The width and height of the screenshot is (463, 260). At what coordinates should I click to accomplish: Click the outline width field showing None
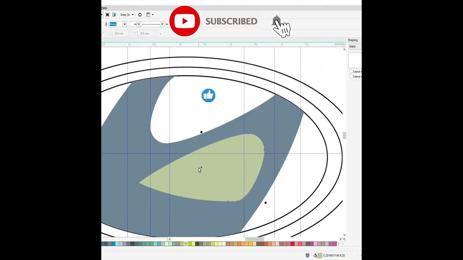tap(116, 24)
